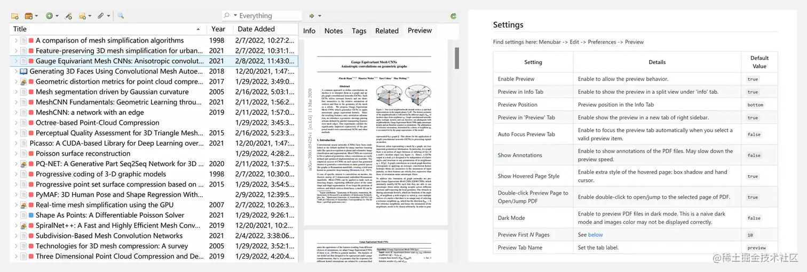Click the PDF icon of Real-time mesh simplification row
The width and height of the screenshot is (807, 272).
(x=23, y=205)
